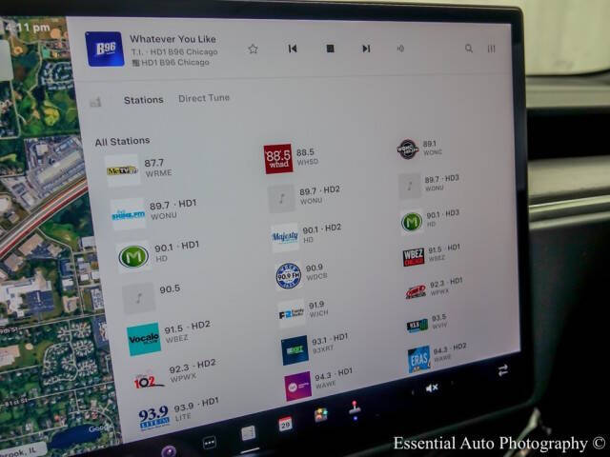Select 94.3 HD2 WAWE Eras station
610x457 pixels.
click(437, 356)
